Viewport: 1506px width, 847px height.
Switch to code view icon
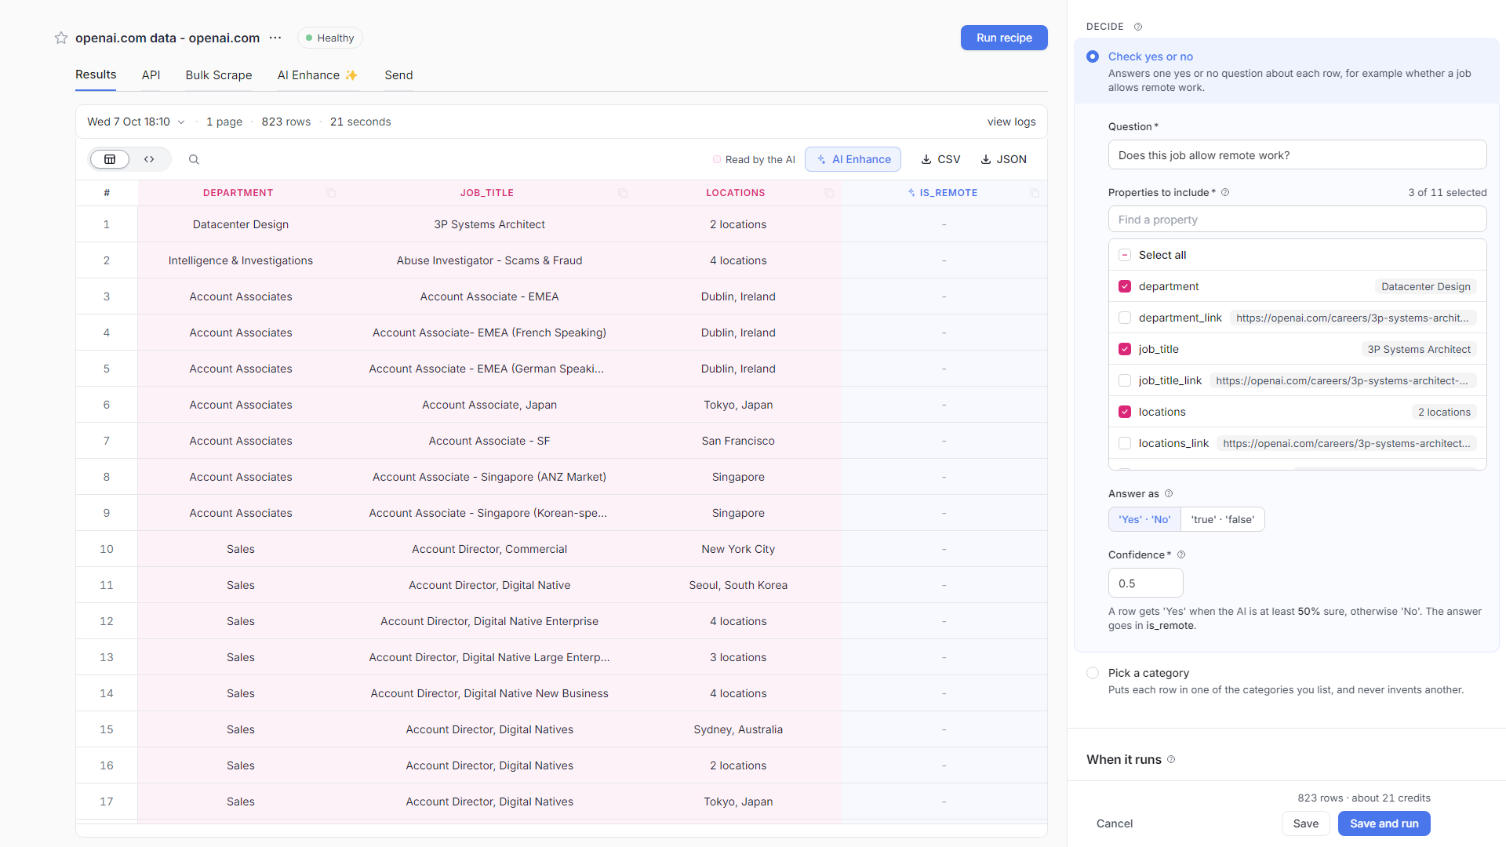149,159
